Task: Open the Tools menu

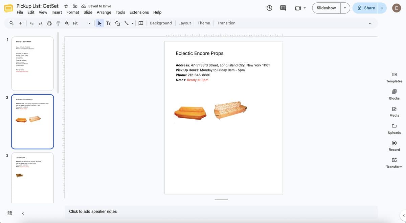Action: coord(120,12)
